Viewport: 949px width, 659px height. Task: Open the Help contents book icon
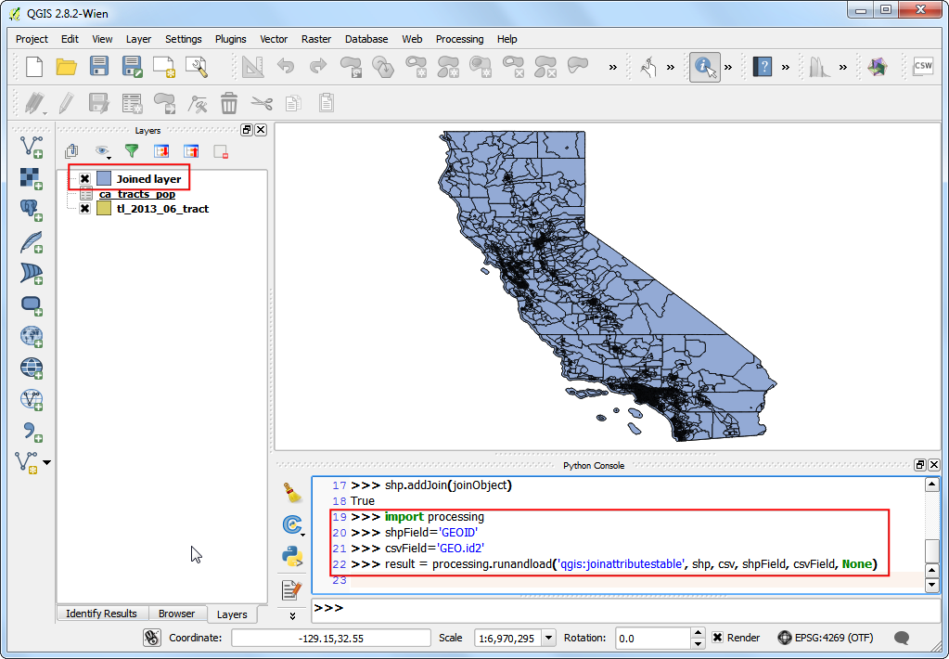click(762, 66)
